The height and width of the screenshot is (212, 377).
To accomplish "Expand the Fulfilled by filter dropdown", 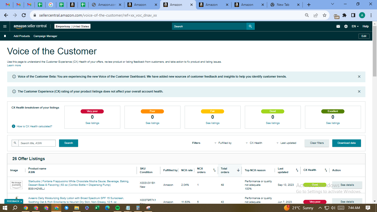I will [x=223, y=143].
